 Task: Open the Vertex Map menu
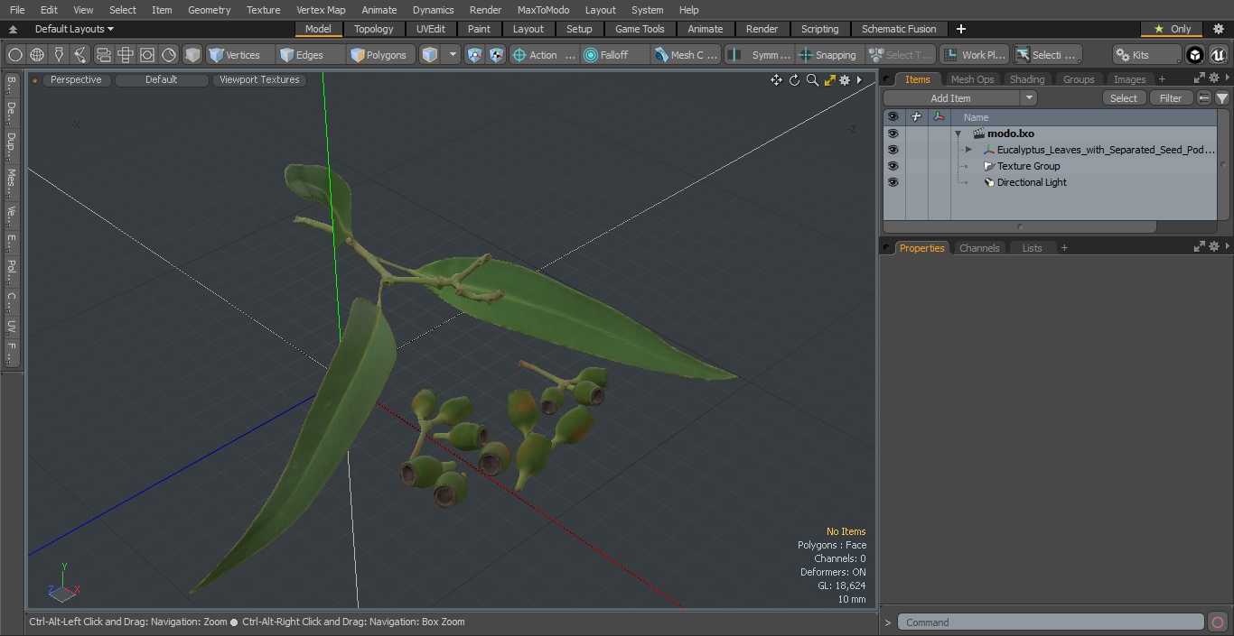(x=321, y=10)
